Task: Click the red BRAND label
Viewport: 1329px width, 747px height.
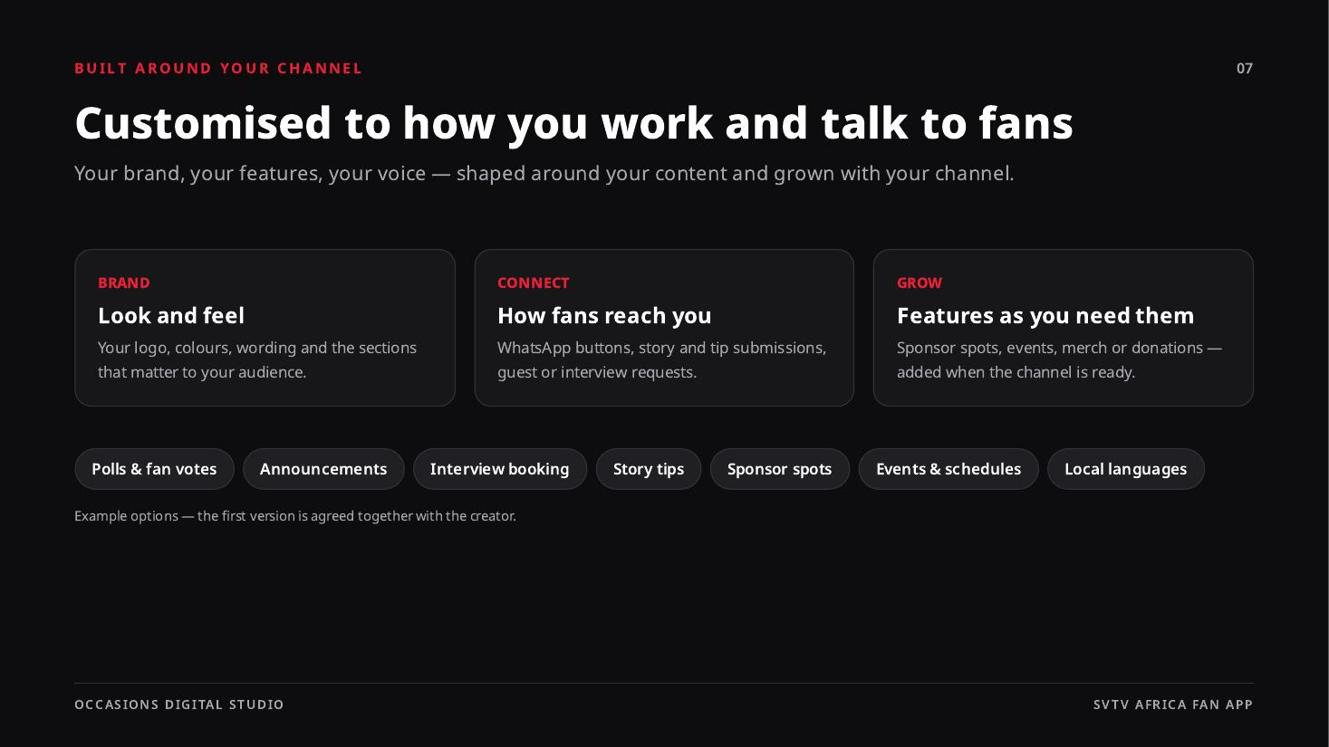Action: tap(124, 283)
